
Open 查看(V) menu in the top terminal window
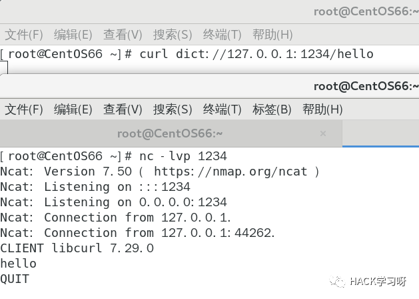point(123,35)
